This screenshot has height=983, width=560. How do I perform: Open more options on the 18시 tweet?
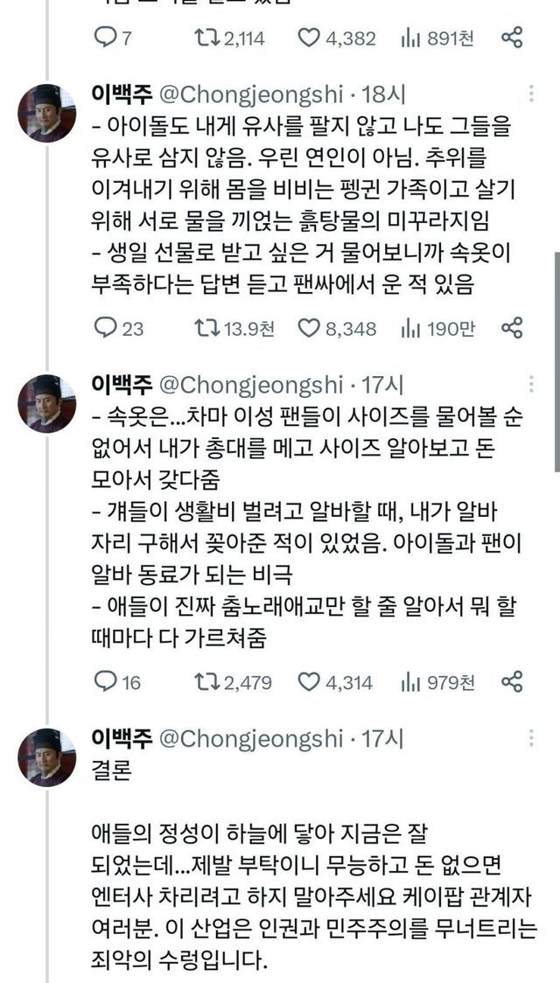pyautogui.click(x=531, y=95)
